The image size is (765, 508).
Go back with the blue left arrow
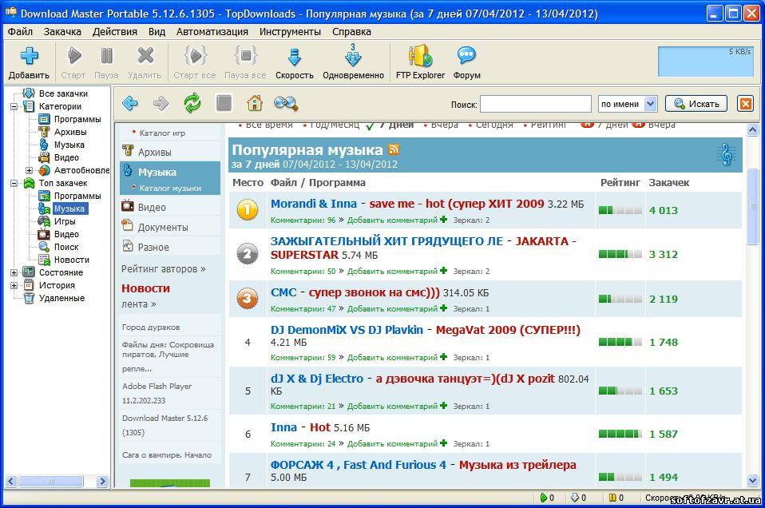click(130, 104)
